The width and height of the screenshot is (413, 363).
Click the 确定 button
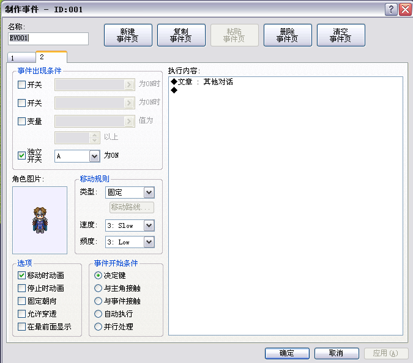(287, 353)
